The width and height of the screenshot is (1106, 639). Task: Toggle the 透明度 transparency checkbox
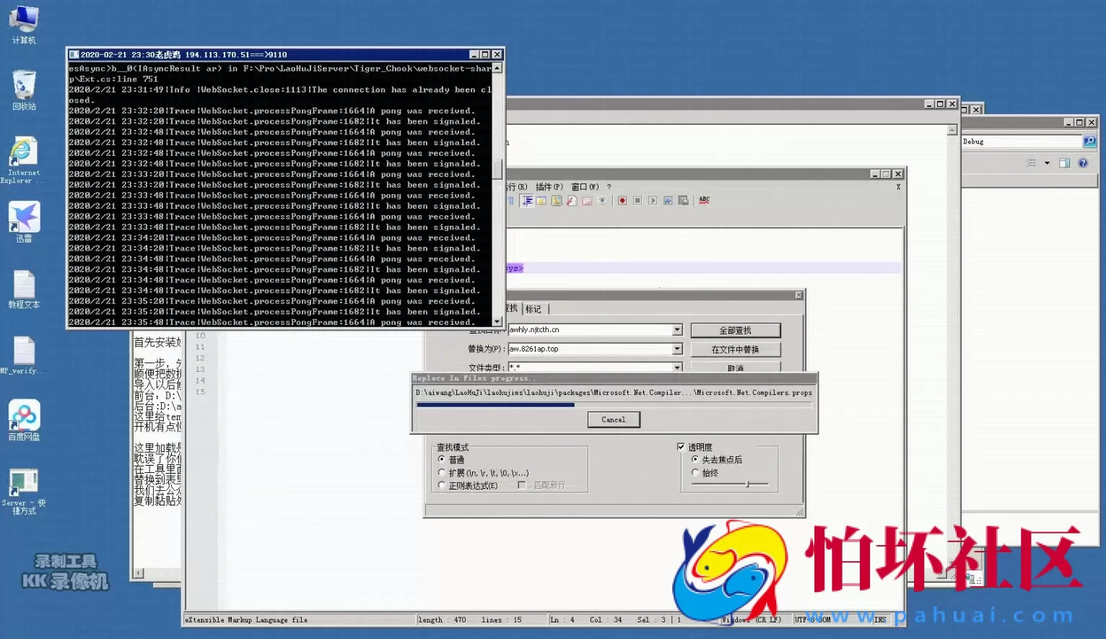(681, 447)
